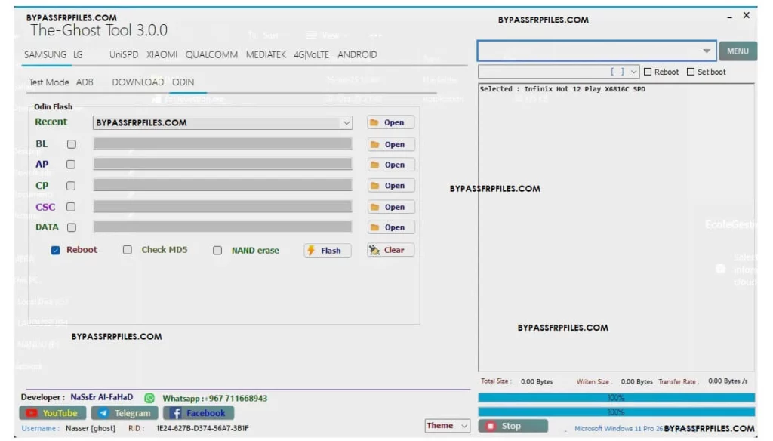Enable the CP checkbox

pyautogui.click(x=71, y=186)
